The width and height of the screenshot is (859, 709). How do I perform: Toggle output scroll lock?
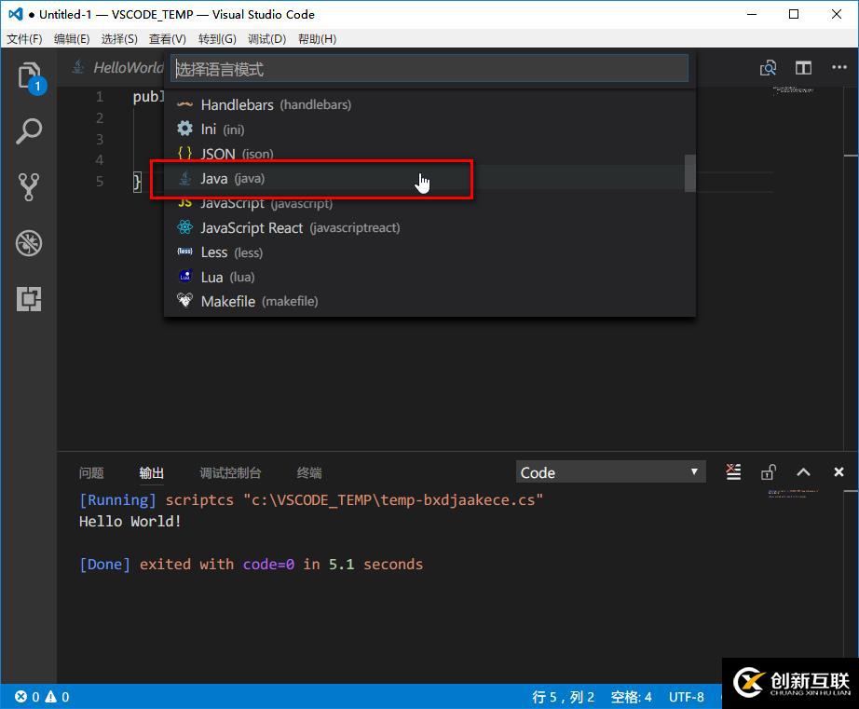(768, 471)
